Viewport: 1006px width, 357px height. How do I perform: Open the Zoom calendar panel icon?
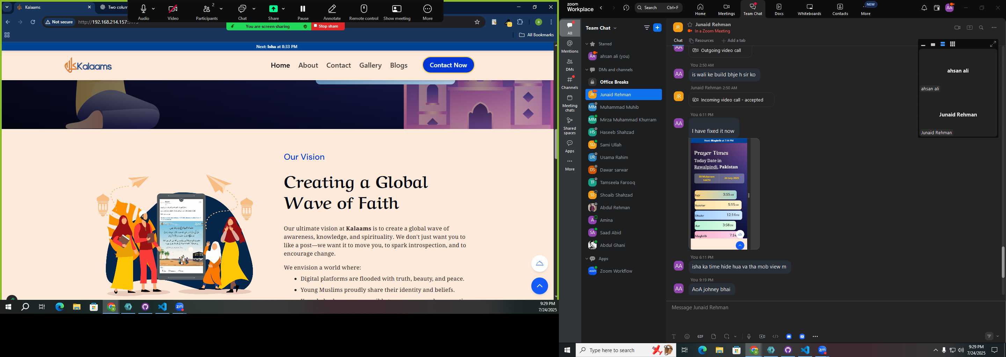pos(936,8)
